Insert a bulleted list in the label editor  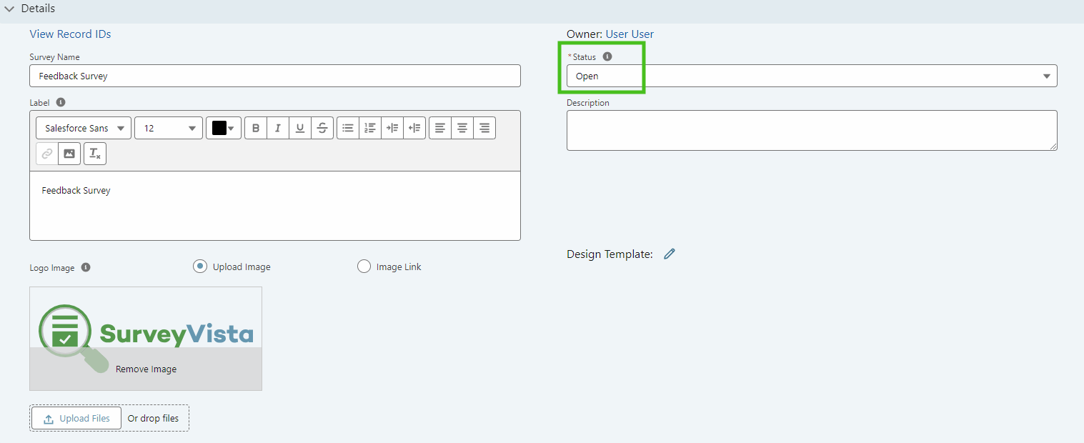pos(348,128)
